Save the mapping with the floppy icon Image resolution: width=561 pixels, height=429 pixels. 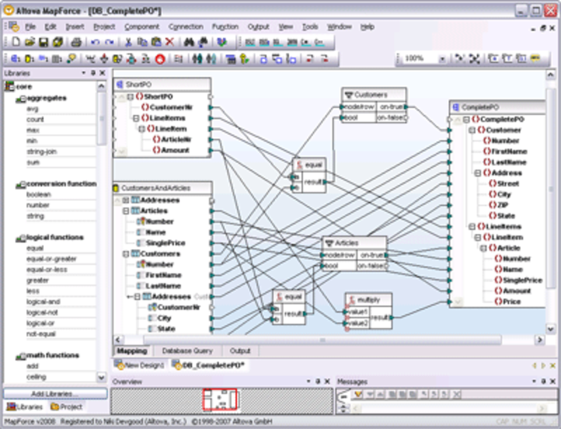click(x=43, y=42)
